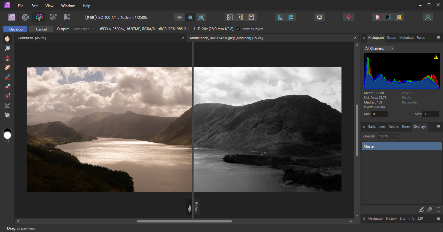
Task: Open the Metadata tab
Action: 406,38
